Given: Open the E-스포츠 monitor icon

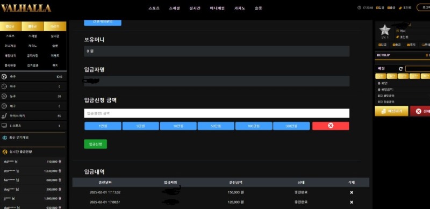Looking at the screenshot, I should tap(4, 126).
